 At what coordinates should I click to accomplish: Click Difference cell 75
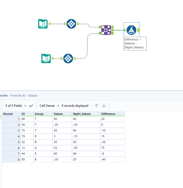pos(113,148)
